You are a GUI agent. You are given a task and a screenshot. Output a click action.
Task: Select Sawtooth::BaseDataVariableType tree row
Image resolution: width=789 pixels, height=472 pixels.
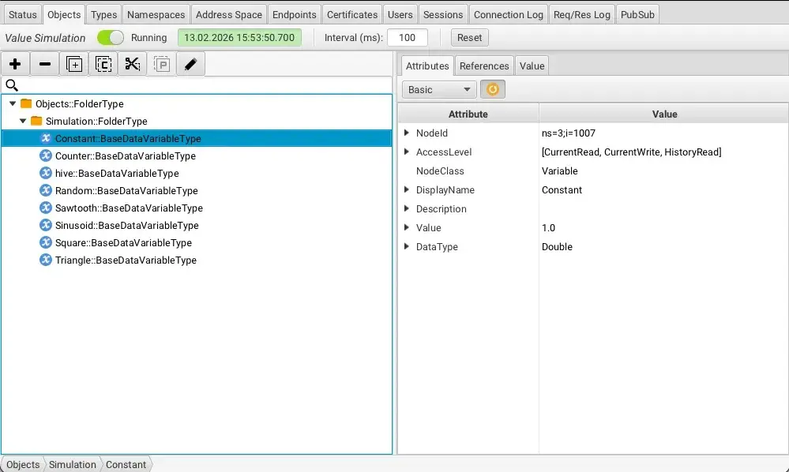click(x=197, y=208)
